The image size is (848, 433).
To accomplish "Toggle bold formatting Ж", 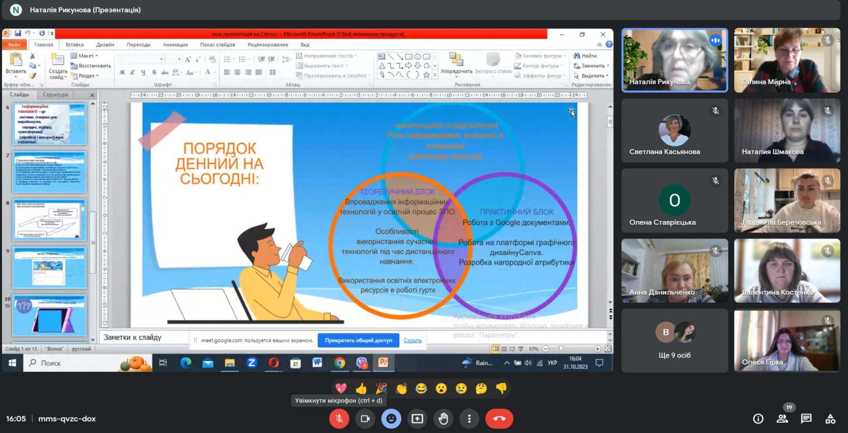I will pos(122,72).
